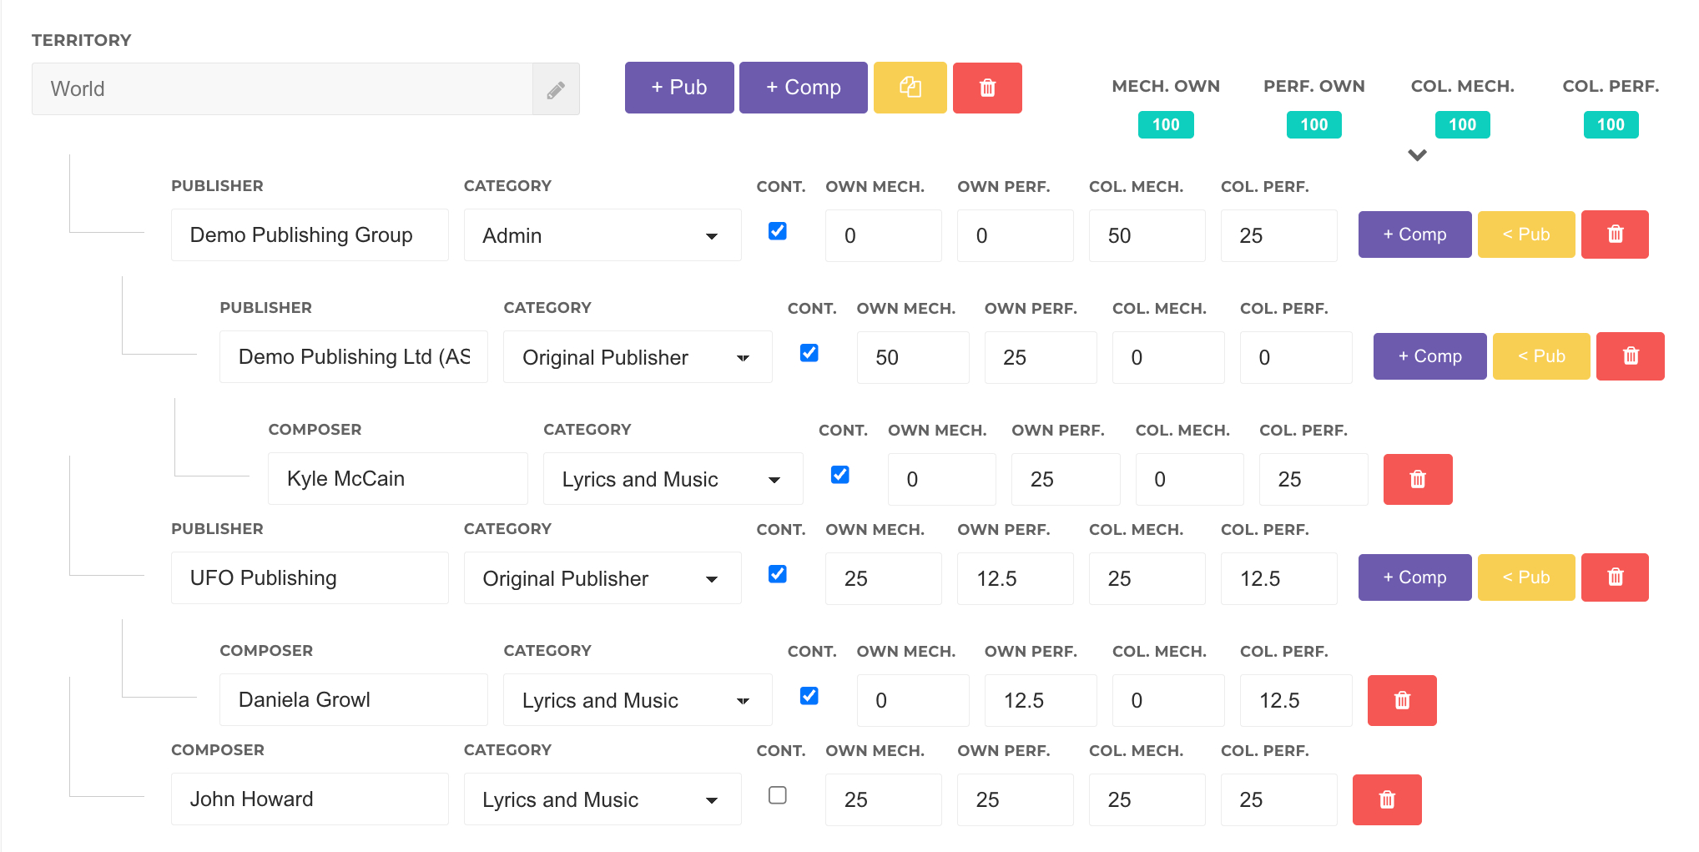Click the Kyle McCain composer field

coord(397,479)
